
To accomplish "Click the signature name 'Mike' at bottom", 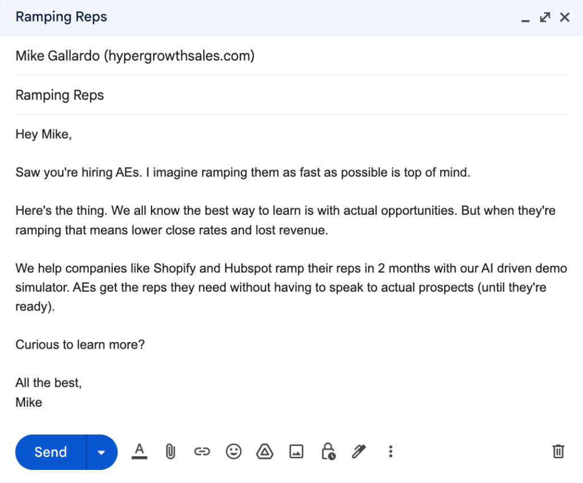I will [x=28, y=402].
